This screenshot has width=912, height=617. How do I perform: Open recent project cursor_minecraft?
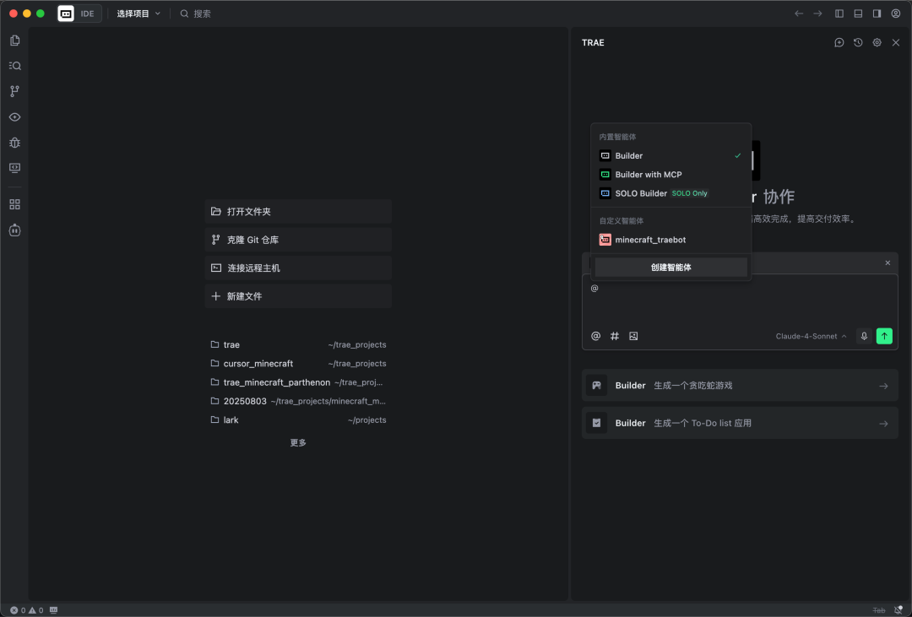click(298, 364)
